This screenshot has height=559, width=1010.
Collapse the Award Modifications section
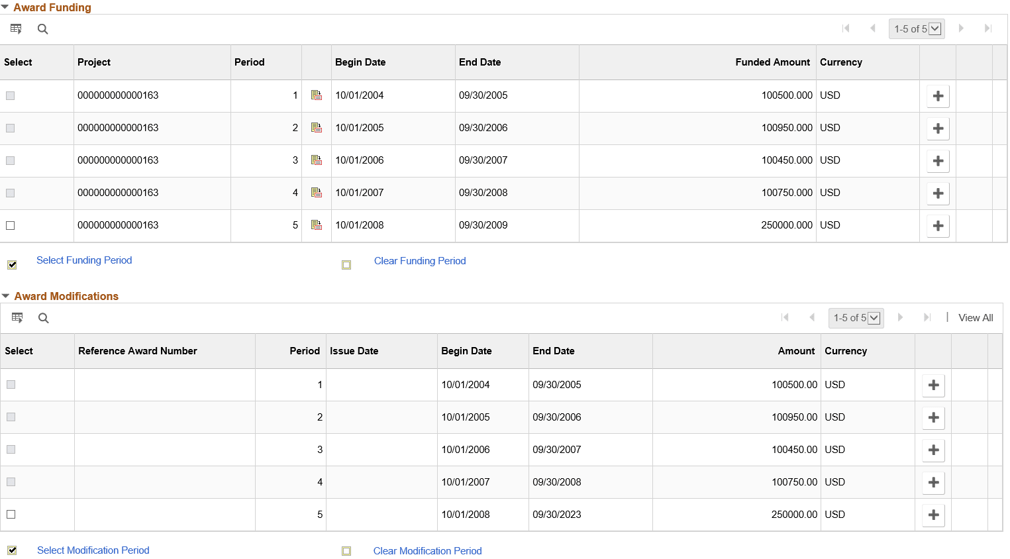(x=6, y=296)
